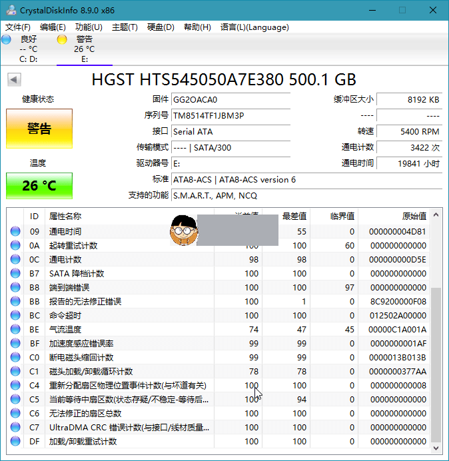Select the SATA 降档计数 attribute name
The height and width of the screenshot is (461, 449).
[77, 273]
